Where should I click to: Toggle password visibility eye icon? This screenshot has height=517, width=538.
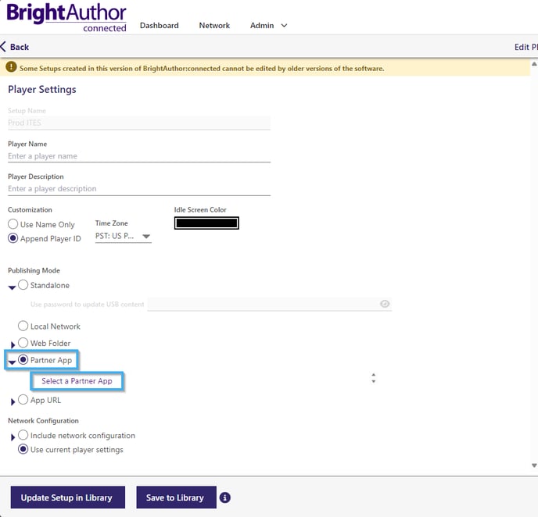click(385, 304)
